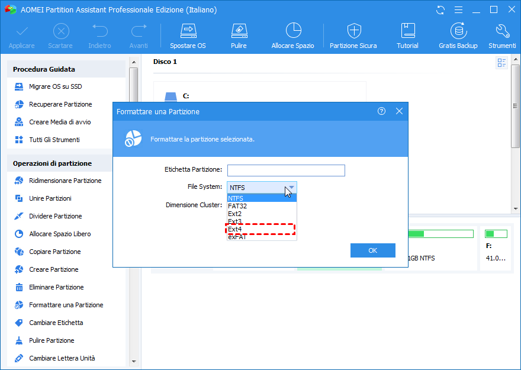Select FAT32 in the file system list
Image resolution: width=521 pixels, height=370 pixels.
tap(262, 206)
